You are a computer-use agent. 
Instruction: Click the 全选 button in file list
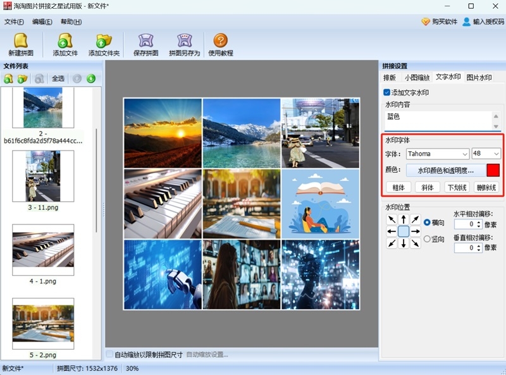58,78
